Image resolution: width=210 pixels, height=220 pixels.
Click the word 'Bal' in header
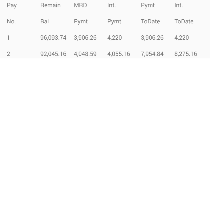45,22
